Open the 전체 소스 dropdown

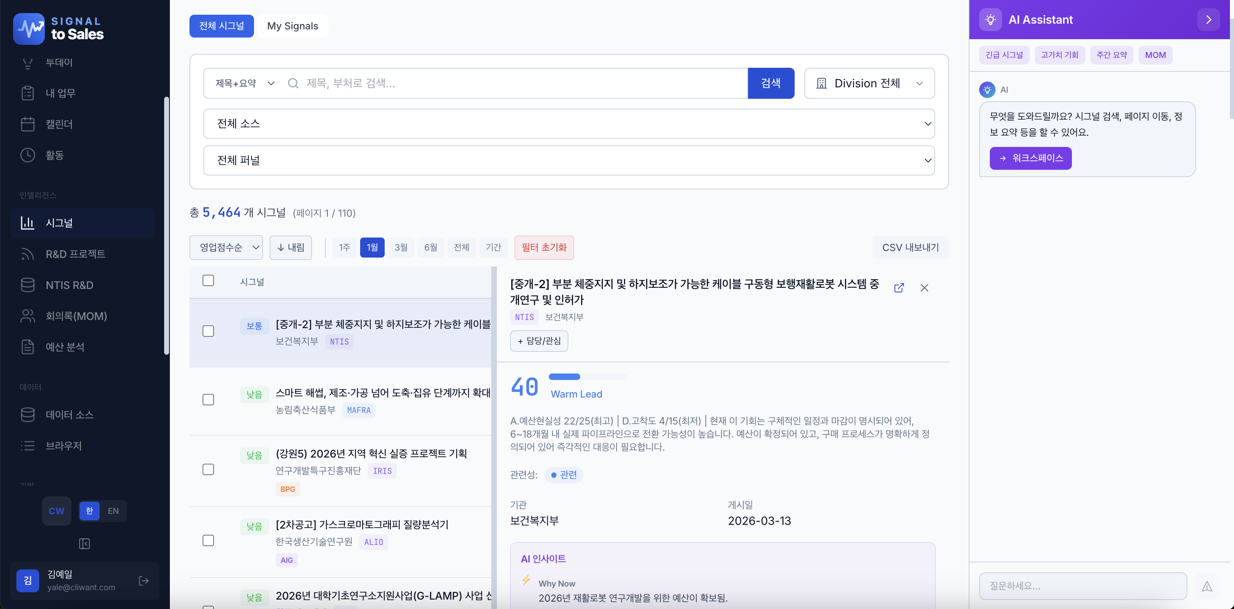(x=569, y=124)
